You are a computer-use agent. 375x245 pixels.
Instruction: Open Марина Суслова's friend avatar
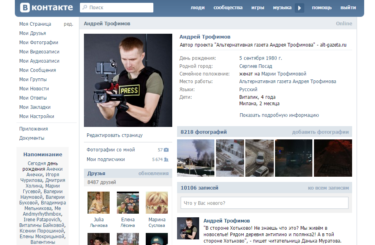pos(157,202)
